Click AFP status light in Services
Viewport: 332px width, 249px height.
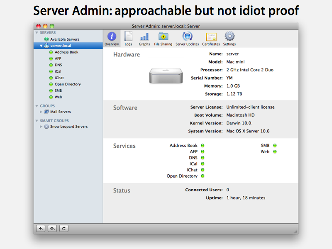pyautogui.click(x=203, y=151)
